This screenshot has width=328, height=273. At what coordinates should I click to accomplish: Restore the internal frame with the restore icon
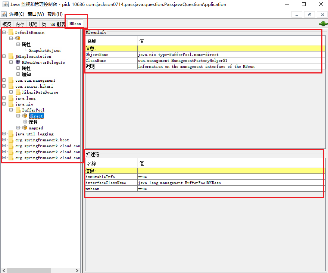click(x=309, y=14)
